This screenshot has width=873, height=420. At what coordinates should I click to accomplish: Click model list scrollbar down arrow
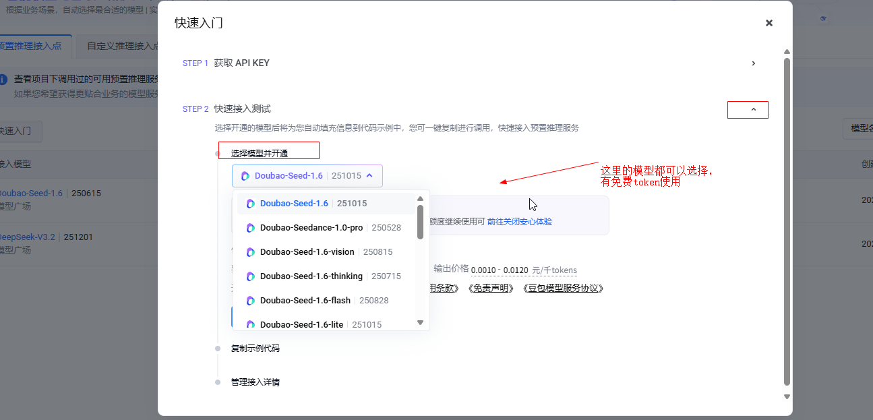point(421,323)
